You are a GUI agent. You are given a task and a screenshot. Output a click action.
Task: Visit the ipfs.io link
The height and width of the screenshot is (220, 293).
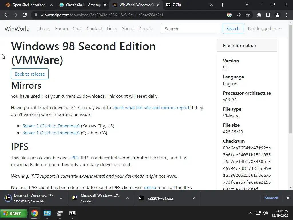click(x=150, y=187)
